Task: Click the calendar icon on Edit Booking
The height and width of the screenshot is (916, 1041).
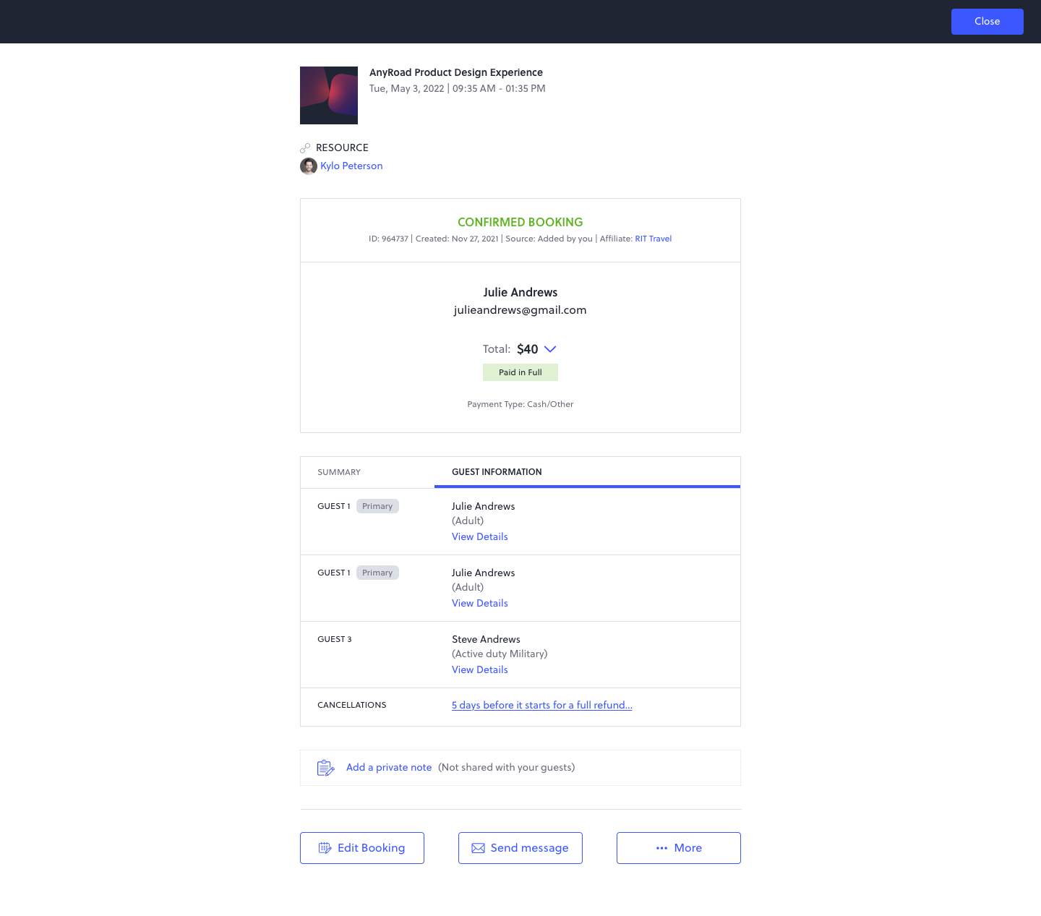Action: coord(325,847)
